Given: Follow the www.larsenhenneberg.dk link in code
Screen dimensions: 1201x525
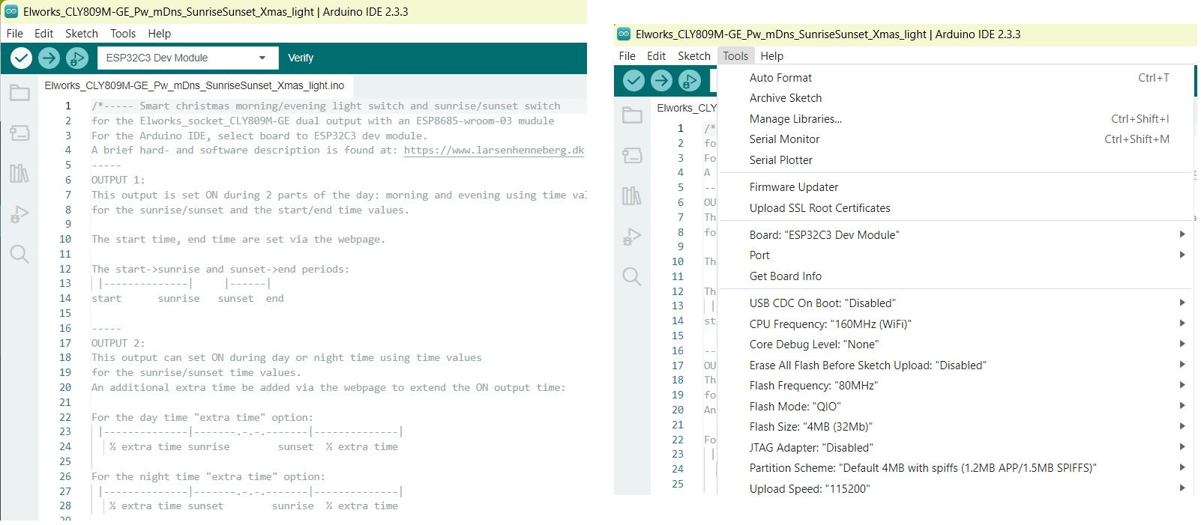Looking at the screenshot, I should (493, 151).
